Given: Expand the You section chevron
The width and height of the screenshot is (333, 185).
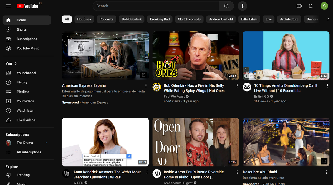Looking at the screenshot, I should (x=16, y=64).
